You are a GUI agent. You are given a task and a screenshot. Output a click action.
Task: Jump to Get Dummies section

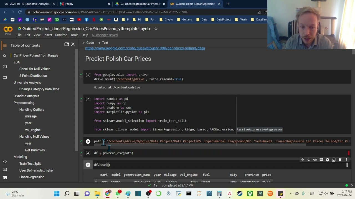pyautogui.click(x=35, y=150)
